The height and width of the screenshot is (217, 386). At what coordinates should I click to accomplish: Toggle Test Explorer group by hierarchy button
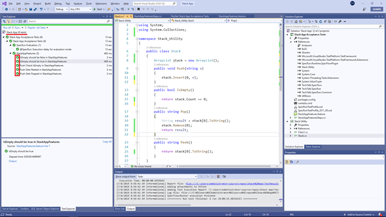9,21
